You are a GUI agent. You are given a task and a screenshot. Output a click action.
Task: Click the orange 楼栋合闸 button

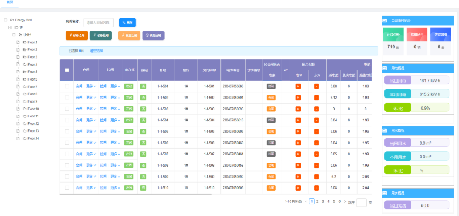tap(77, 36)
